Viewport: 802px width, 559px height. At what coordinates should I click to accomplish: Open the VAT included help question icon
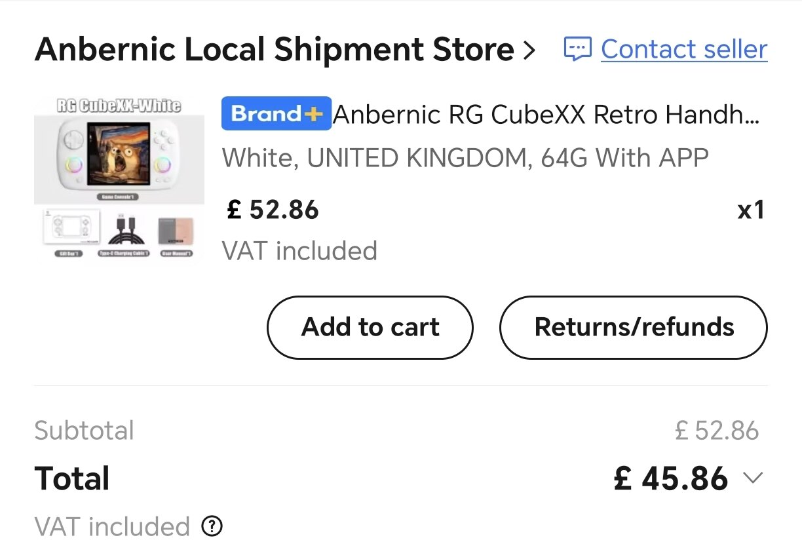tap(212, 526)
